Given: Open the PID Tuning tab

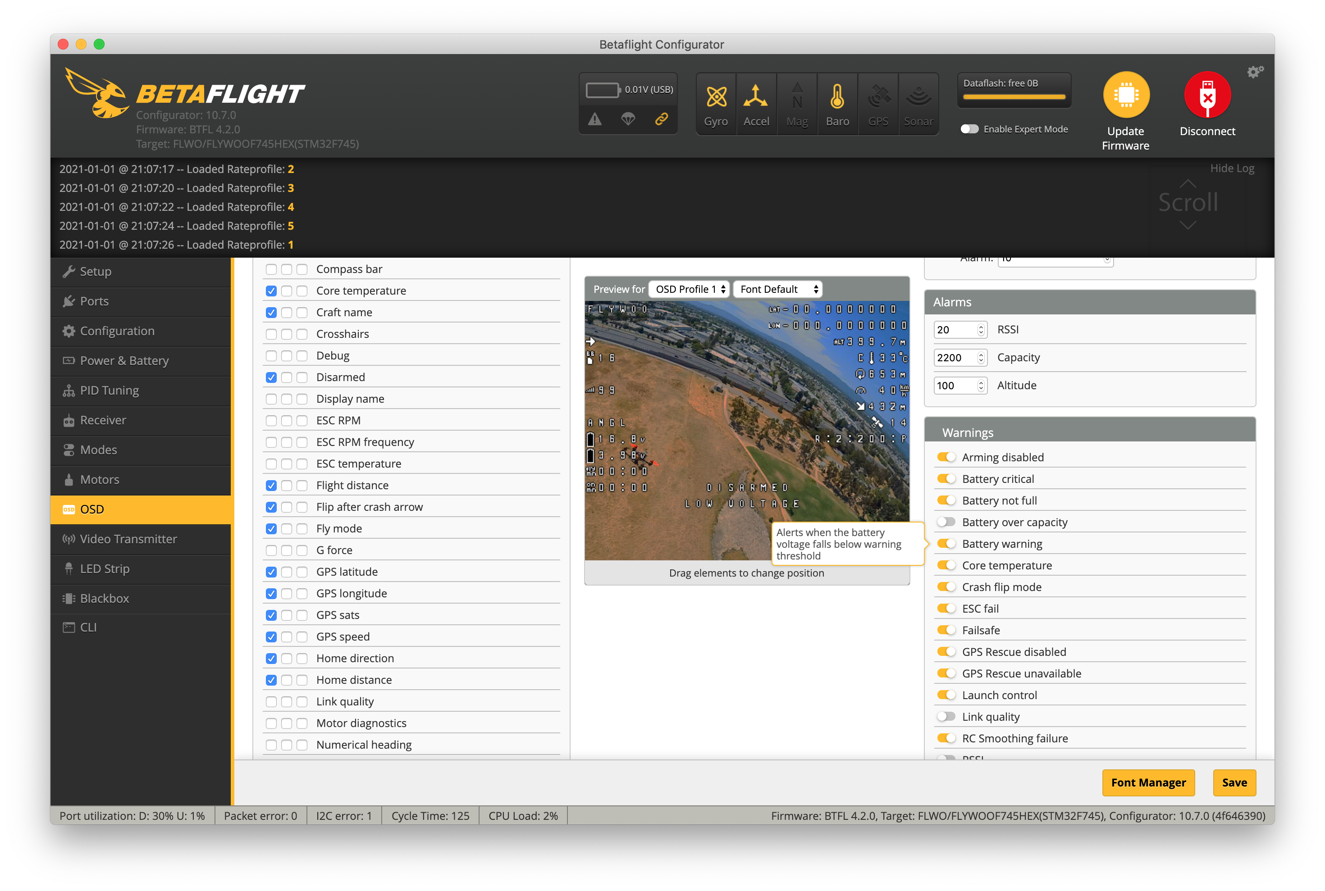Looking at the screenshot, I should click(x=141, y=391).
